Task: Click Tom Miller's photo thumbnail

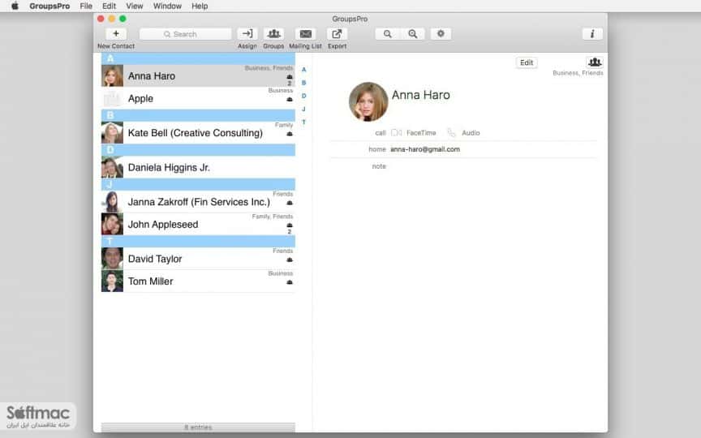Action: pos(112,281)
